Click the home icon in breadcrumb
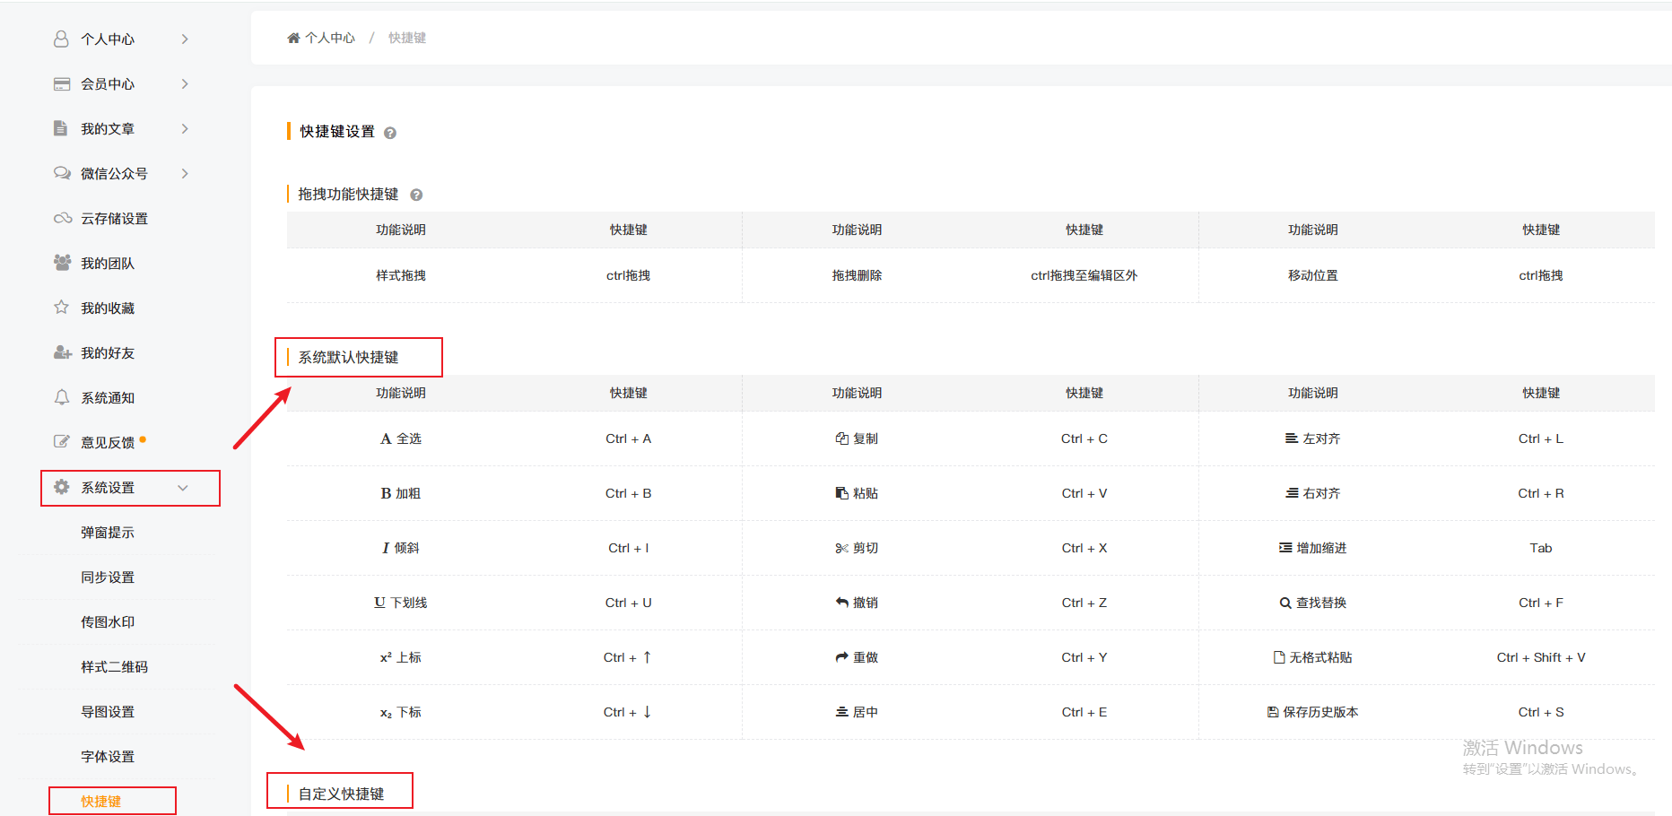The height and width of the screenshot is (816, 1672). (293, 38)
